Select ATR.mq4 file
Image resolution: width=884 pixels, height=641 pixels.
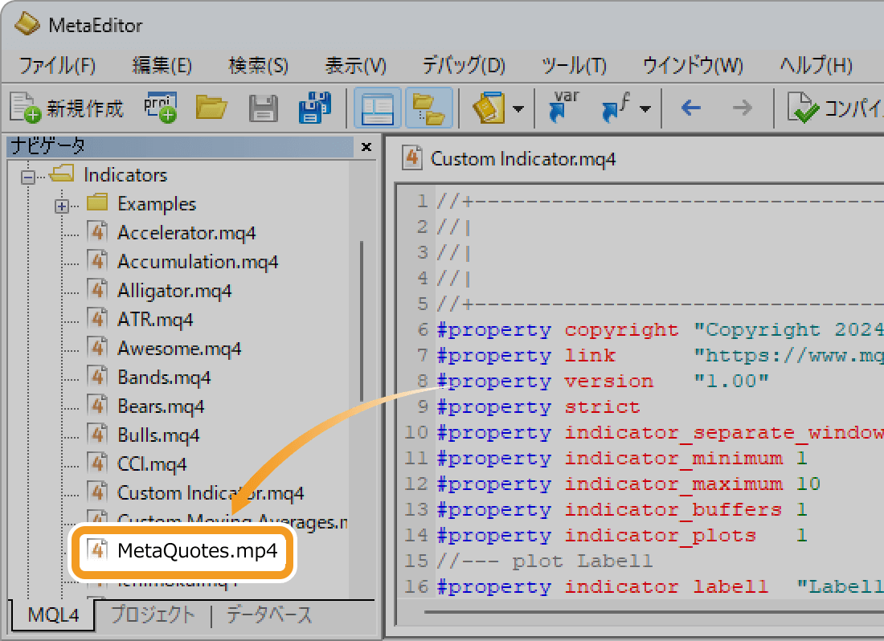(155, 320)
